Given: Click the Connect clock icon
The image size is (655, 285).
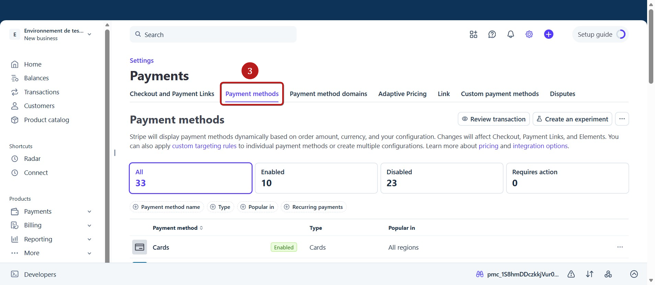Looking at the screenshot, I should coord(15,173).
